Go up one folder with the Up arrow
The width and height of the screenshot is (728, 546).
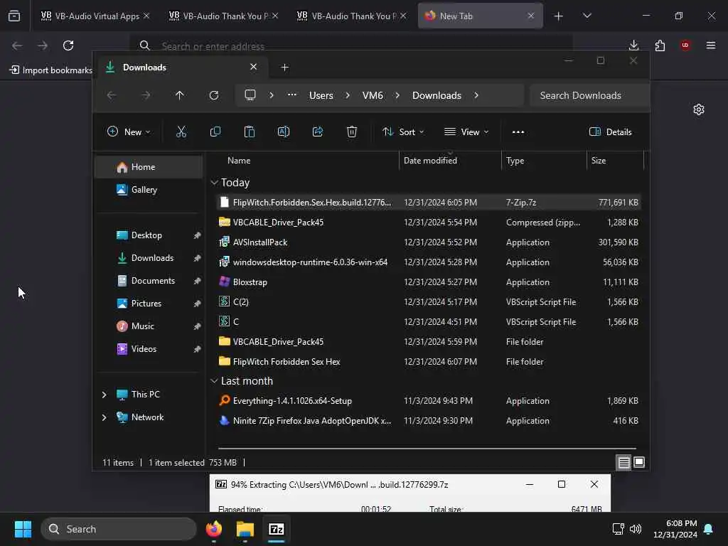point(180,95)
